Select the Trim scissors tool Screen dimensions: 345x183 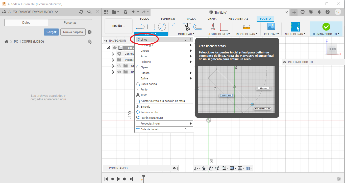pos(187,26)
